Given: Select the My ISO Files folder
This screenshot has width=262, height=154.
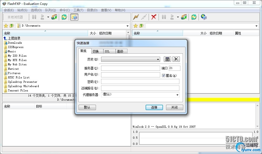Looking at the screenshot, I should tap(17, 56).
